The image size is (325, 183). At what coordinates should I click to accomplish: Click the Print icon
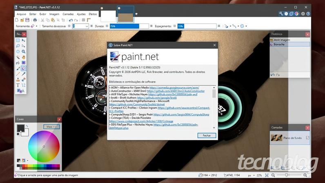pyautogui.click(x=35, y=20)
